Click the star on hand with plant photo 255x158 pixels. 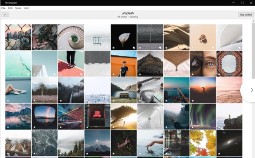tap(34, 48)
